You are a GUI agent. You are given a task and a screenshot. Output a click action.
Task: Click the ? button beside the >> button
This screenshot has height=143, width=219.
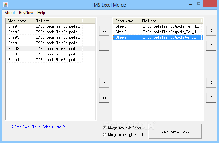point(211,31)
